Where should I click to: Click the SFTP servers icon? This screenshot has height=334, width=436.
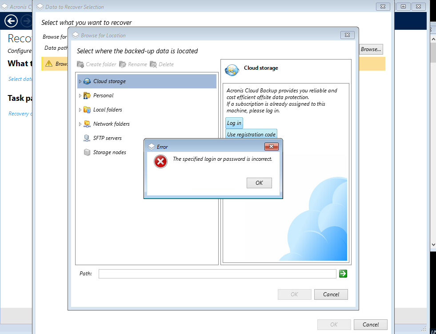pos(87,138)
